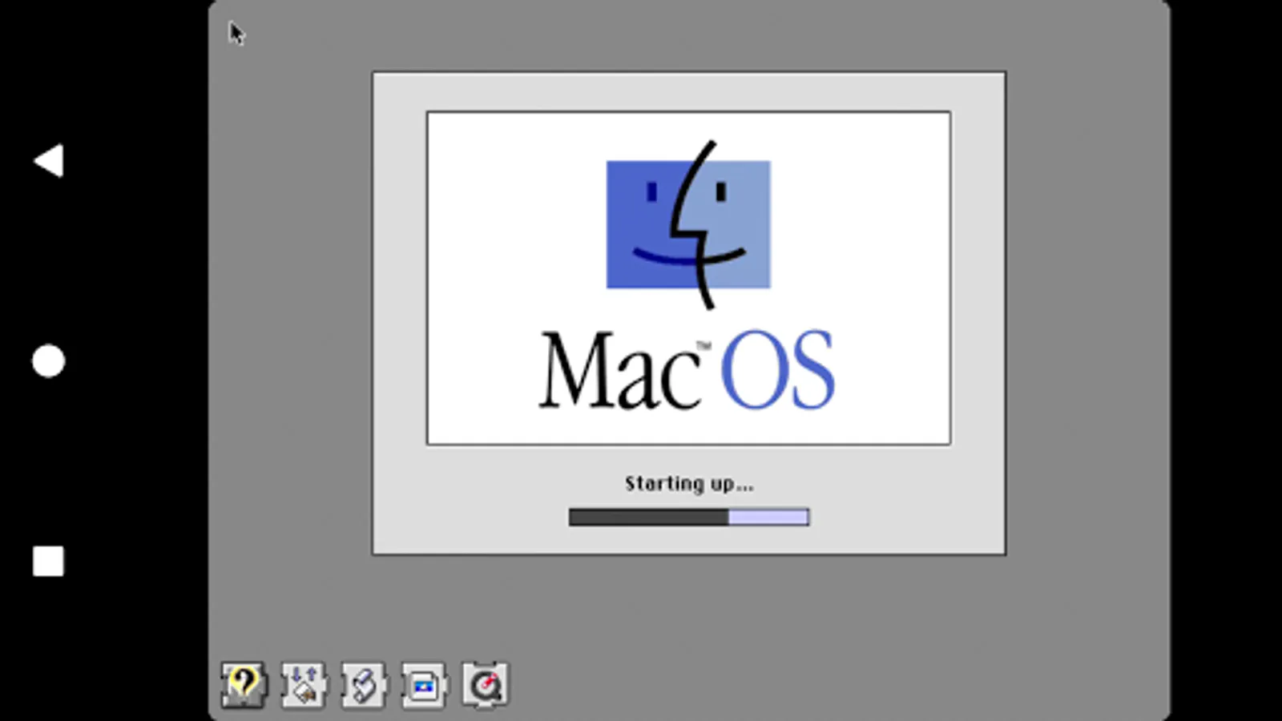Click the question mark help extension icon
This screenshot has width=1282, height=721.
(x=244, y=685)
